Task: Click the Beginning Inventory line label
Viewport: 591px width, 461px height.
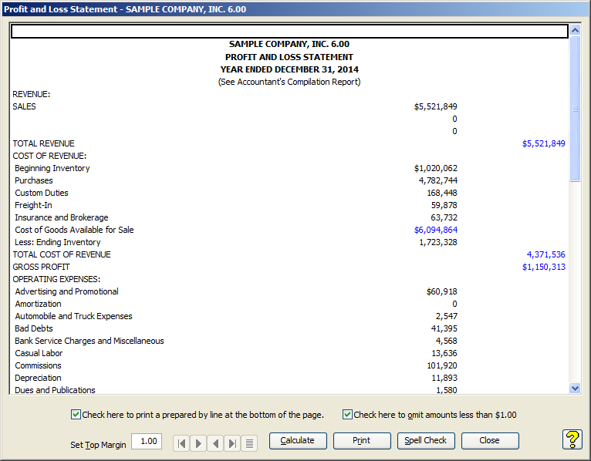Action: click(x=52, y=168)
